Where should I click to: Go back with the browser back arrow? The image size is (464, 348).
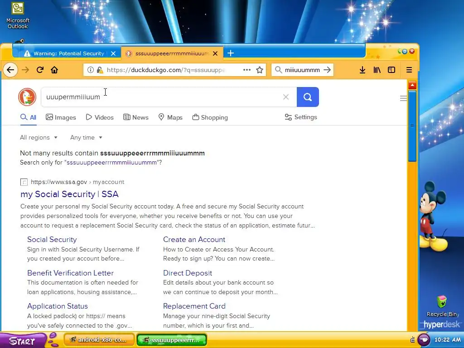[x=10, y=70]
